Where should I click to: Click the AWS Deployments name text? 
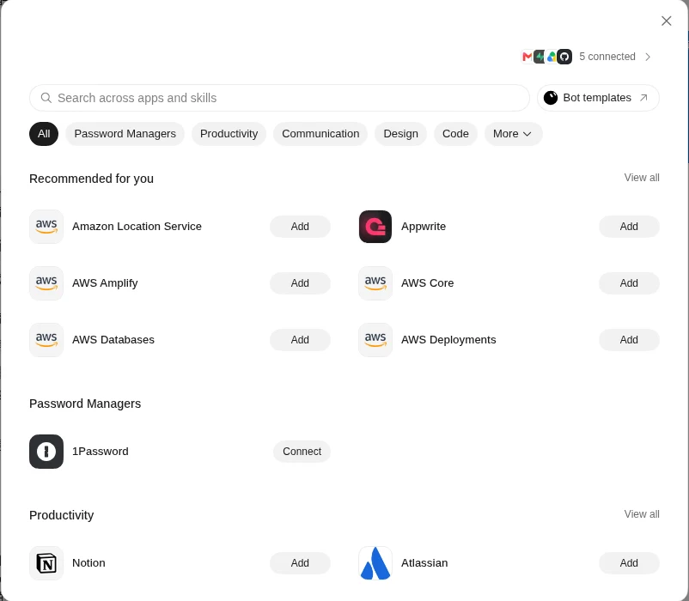(448, 340)
